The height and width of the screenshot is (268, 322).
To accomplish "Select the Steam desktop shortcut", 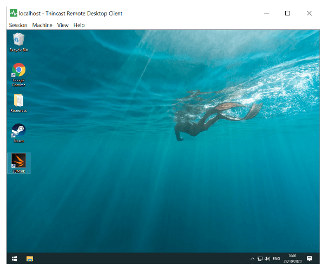I will tap(19, 133).
